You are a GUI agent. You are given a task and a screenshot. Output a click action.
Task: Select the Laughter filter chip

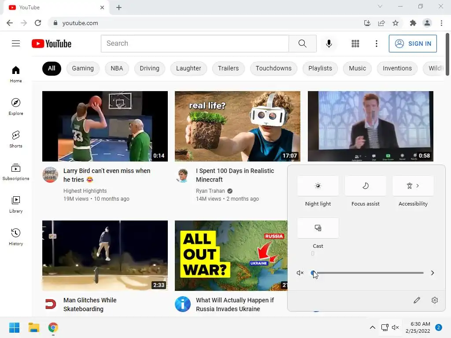pyautogui.click(x=189, y=68)
